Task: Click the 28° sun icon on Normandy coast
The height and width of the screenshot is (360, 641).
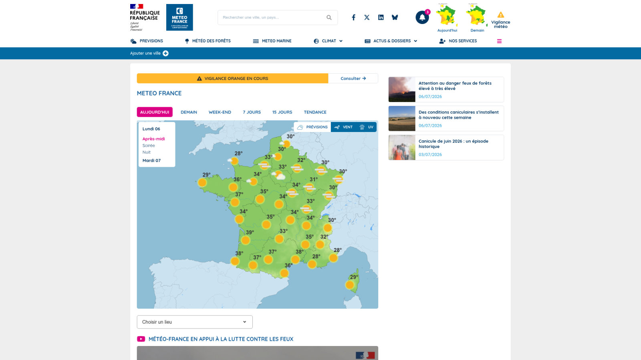Action: point(234,161)
